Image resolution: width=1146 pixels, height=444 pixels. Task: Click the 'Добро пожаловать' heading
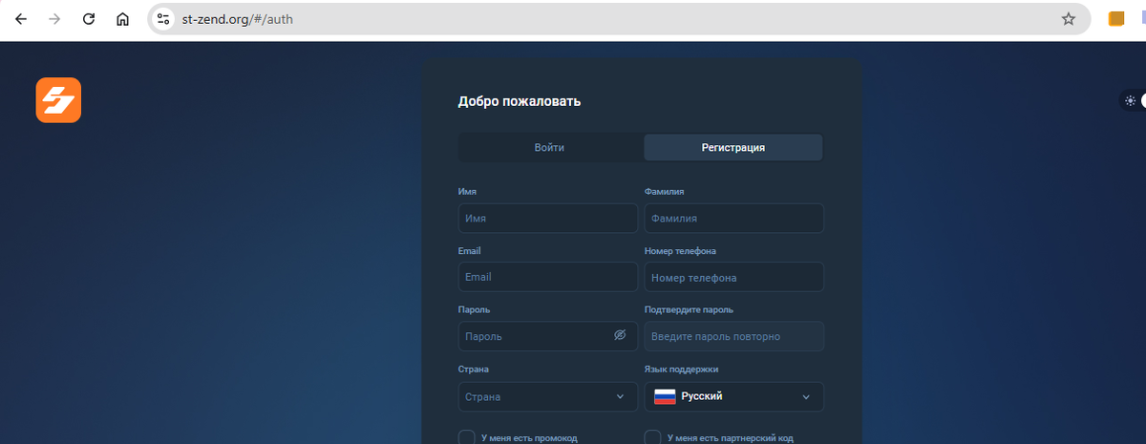click(x=520, y=101)
